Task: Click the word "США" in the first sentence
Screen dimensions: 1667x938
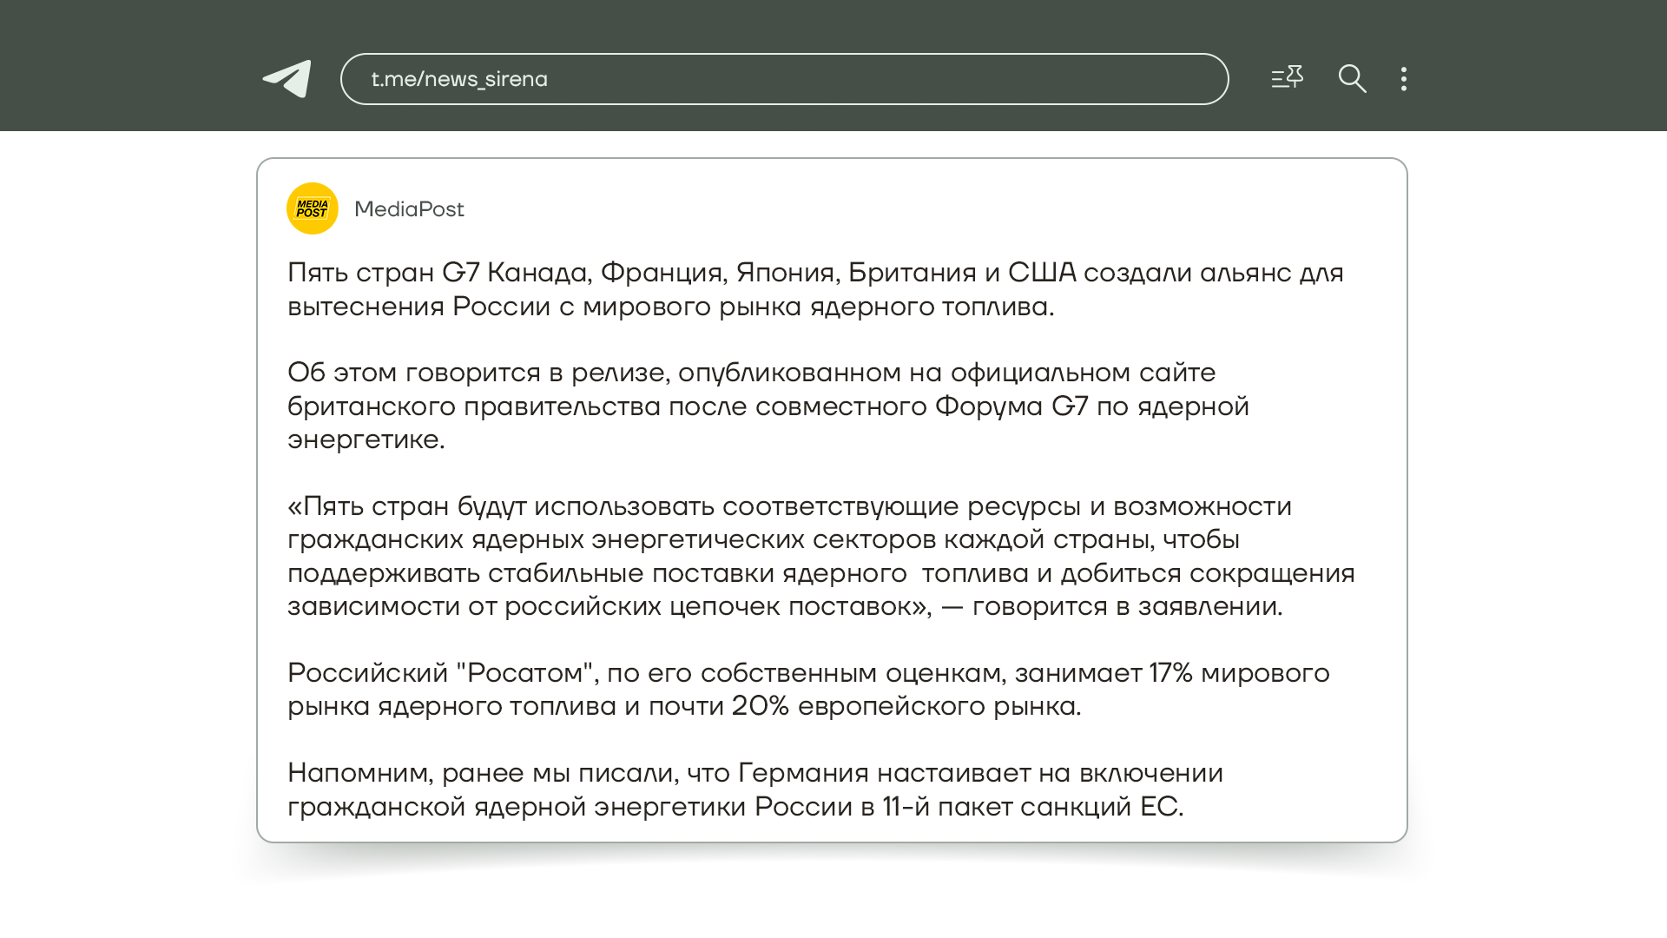Action: tap(1041, 273)
